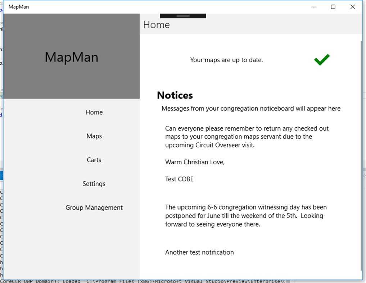Click the green maps up-to-date checkmark
This screenshot has width=366, height=283.
(x=321, y=60)
